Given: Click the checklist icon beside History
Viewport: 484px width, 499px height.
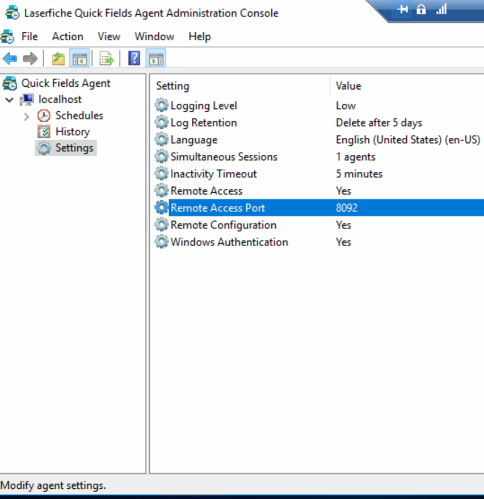Looking at the screenshot, I should pyautogui.click(x=44, y=132).
